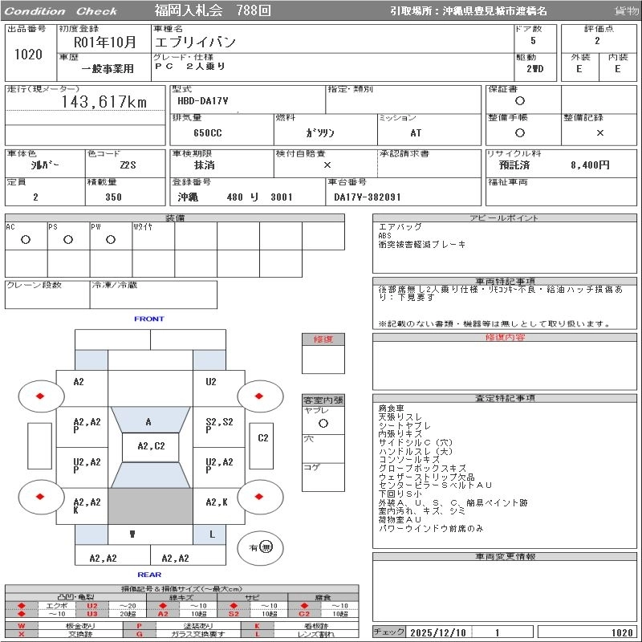
Task: Click the drive type 2WD
Action: 535,68
